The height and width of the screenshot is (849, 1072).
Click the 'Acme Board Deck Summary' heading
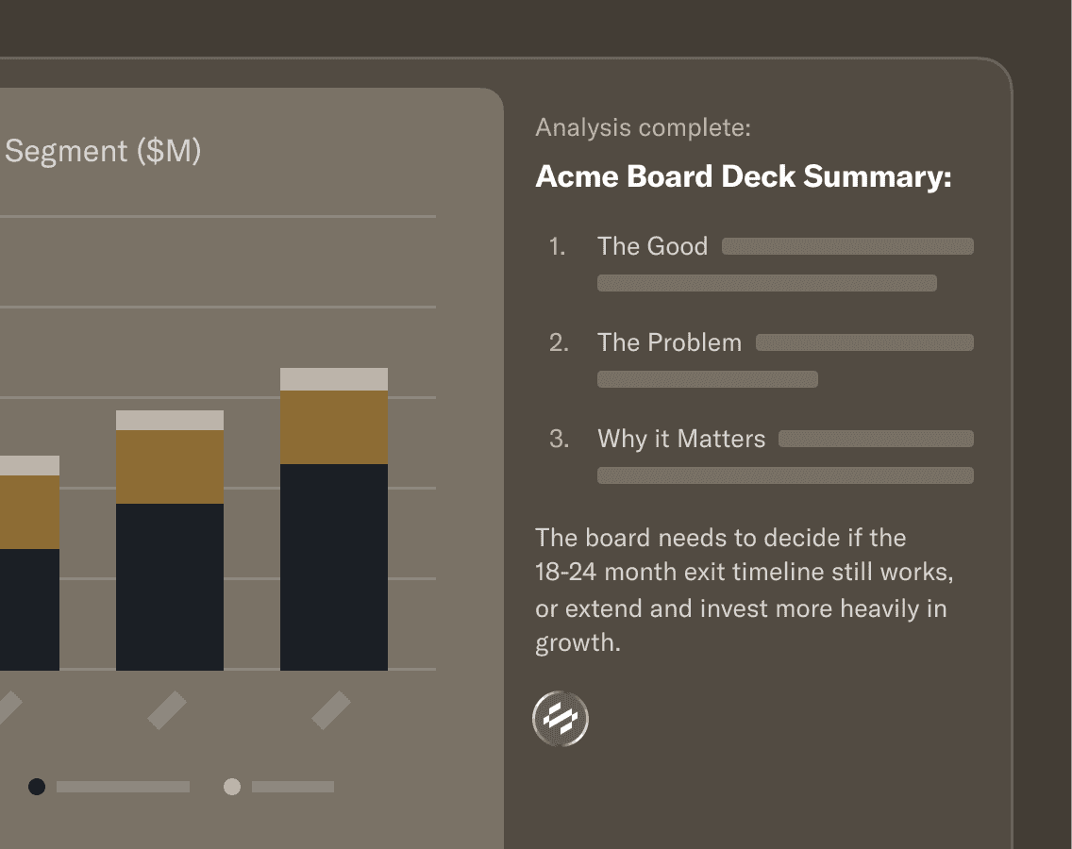[743, 176]
